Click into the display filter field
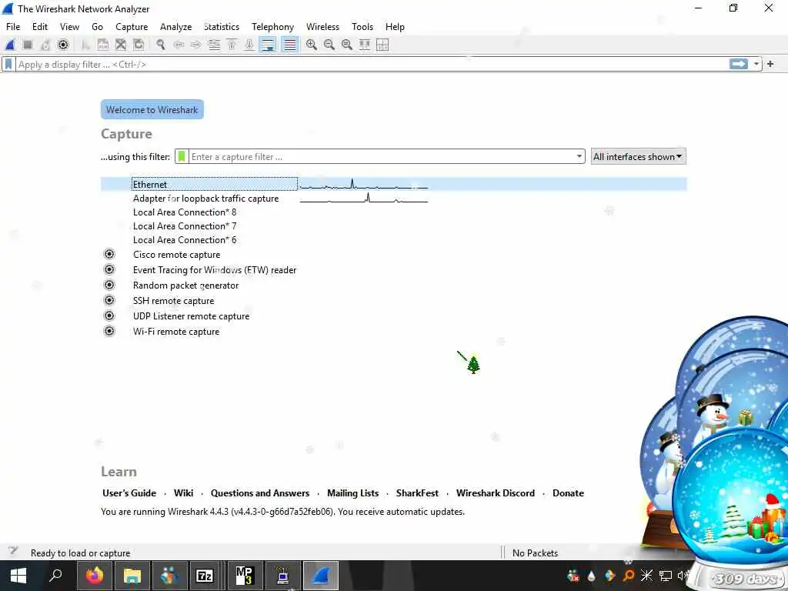Screen dimensions: 788x591 [x=372, y=65]
